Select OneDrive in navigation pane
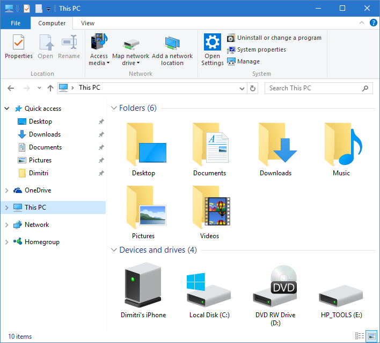The height and width of the screenshot is (343, 380). coord(38,190)
